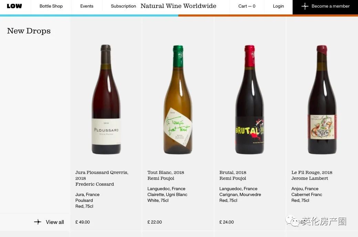Open Le Fil Rouge, 2018 product title
This screenshot has width=358, height=237.
pos(312,173)
